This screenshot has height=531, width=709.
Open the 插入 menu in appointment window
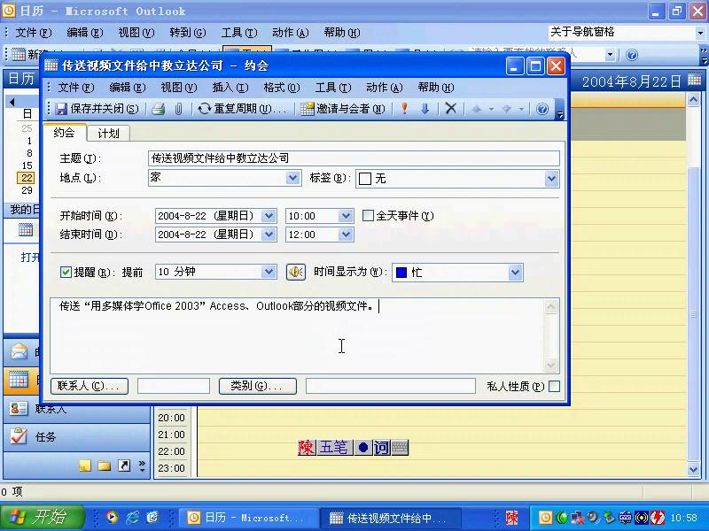click(230, 87)
